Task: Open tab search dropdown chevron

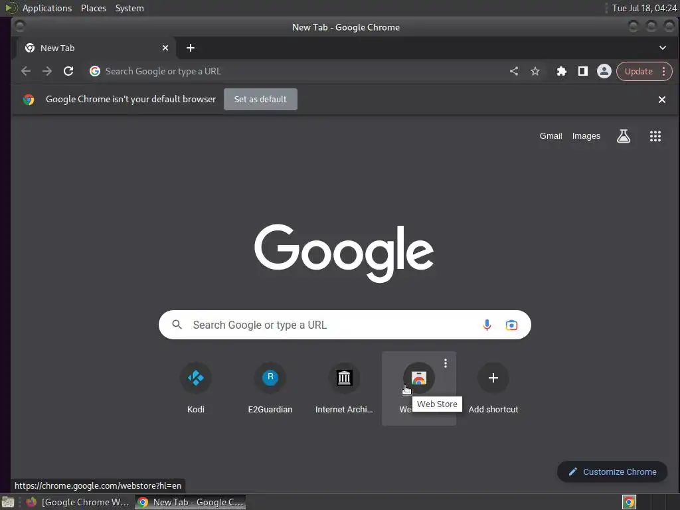Action: pos(663,48)
